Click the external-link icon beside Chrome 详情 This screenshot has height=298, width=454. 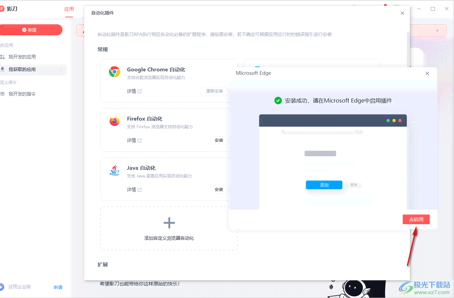coord(140,91)
